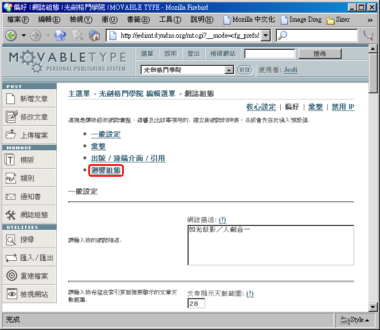Click the 網誌描述 text area
This screenshot has width=380, height=330.
pyautogui.click(x=271, y=245)
